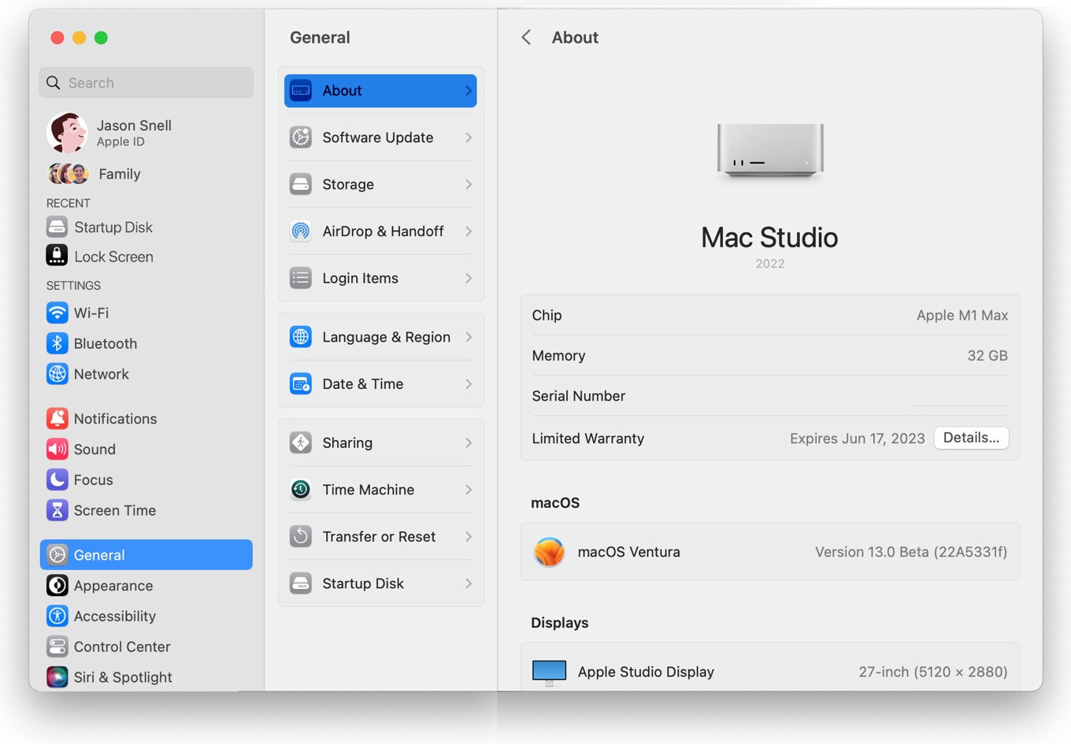The image size is (1071, 744).
Task: Click inside the Search field
Action: click(x=146, y=83)
